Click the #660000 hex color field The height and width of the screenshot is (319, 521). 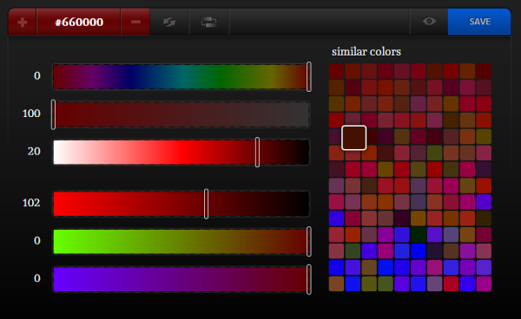pos(79,23)
